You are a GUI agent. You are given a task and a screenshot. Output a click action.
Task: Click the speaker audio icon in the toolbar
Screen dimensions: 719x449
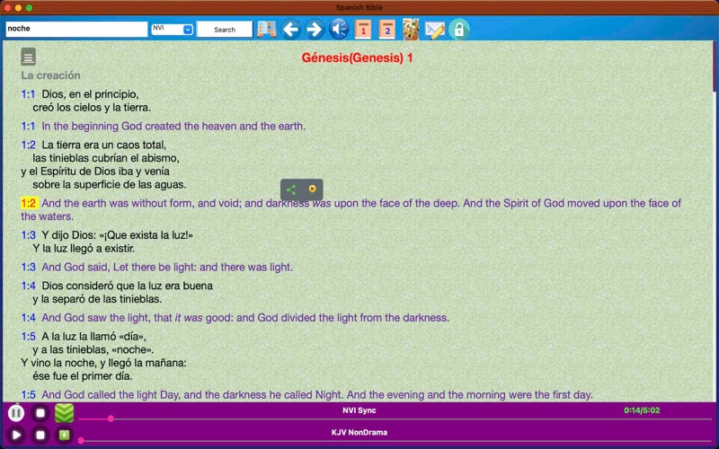click(339, 30)
